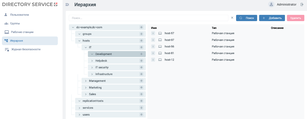Collapse the hosts tree node

[79, 41]
